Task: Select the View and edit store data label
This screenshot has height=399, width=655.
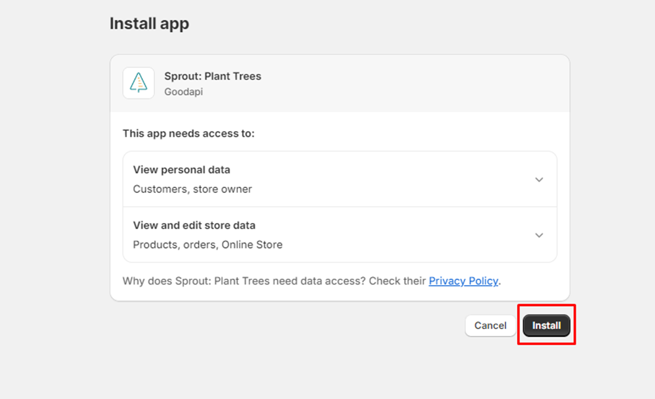Action: [194, 225]
